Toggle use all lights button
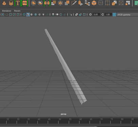Image resolution: width=138 pixels, height=127 pixels. pos(43,15)
